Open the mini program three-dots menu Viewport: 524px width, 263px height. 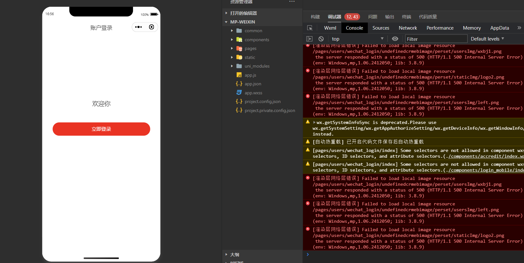click(x=138, y=27)
